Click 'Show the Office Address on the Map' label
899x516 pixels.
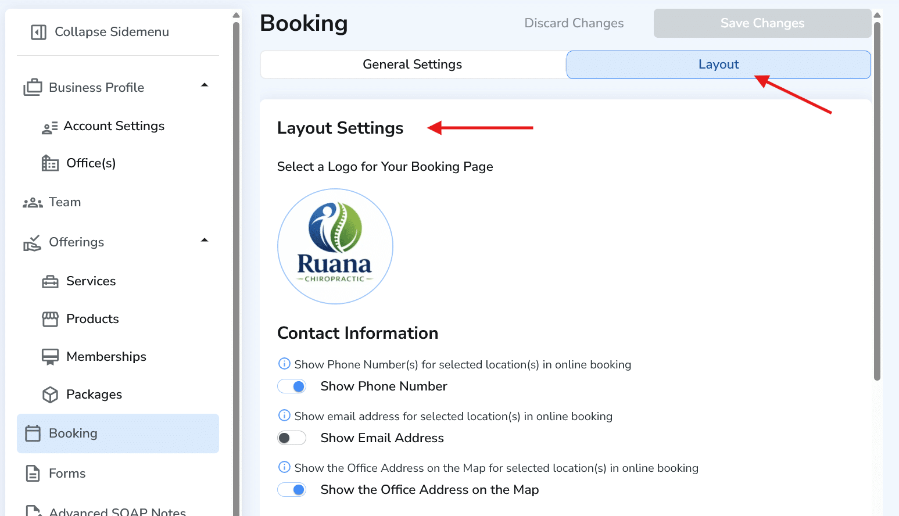(x=429, y=490)
